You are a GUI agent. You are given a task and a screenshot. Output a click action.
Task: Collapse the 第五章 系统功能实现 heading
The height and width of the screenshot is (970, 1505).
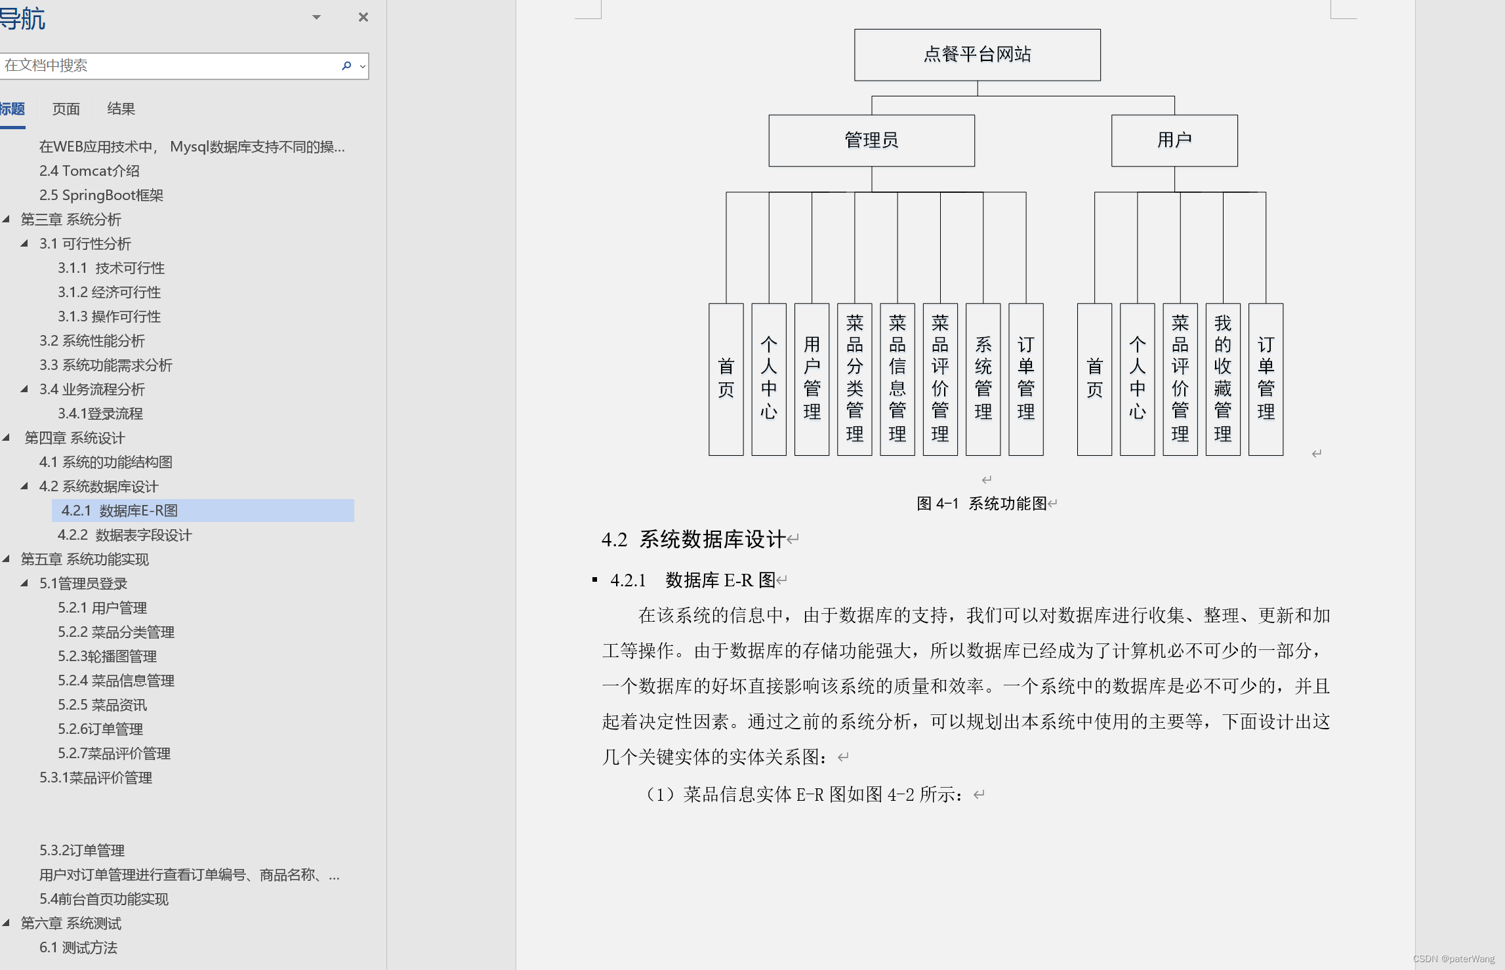[x=6, y=559]
